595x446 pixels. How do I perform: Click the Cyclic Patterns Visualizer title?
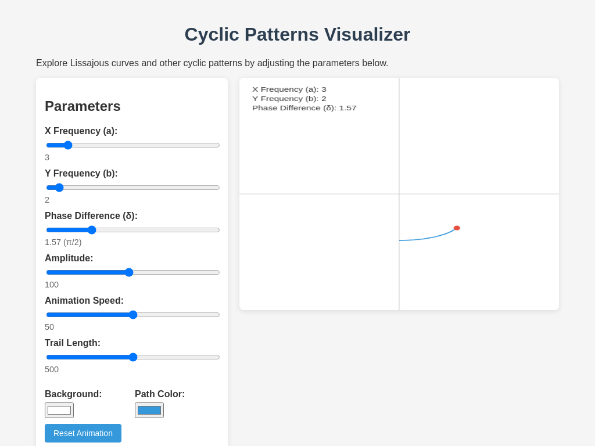coord(297,34)
